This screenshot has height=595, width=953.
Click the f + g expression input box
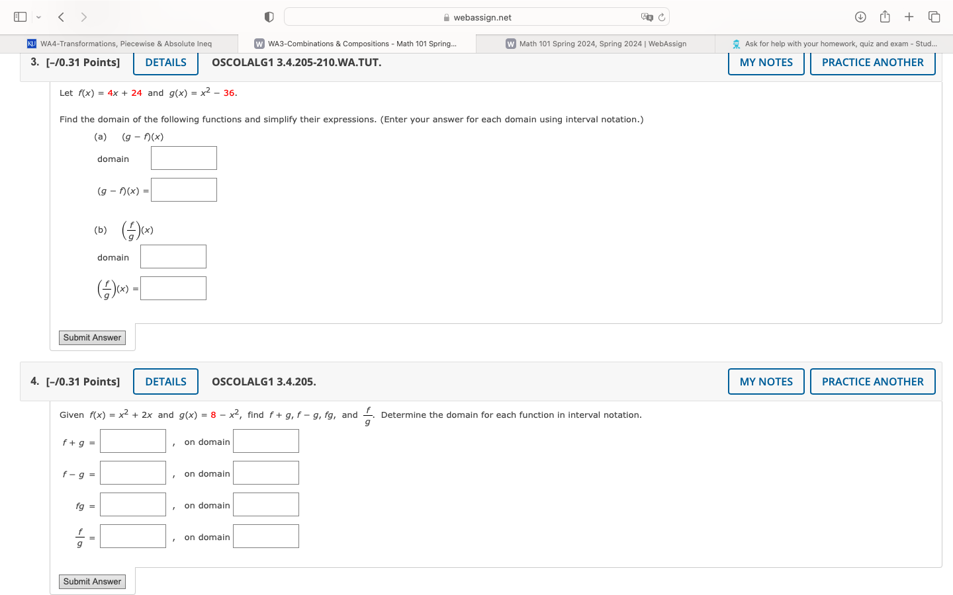(133, 442)
